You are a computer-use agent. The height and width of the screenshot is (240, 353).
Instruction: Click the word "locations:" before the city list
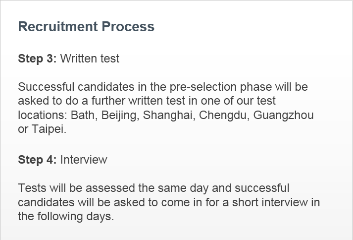[x=43, y=116]
